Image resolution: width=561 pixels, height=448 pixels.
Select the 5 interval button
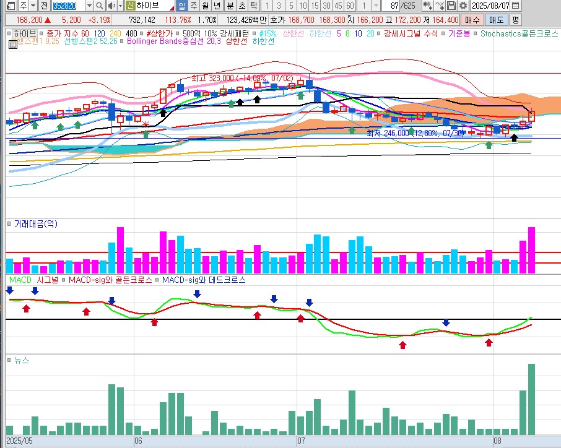291,6
